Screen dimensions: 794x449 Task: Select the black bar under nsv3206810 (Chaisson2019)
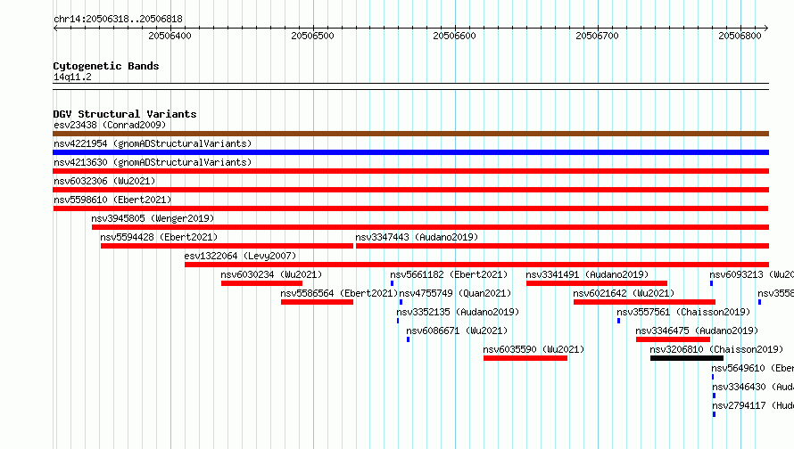coord(687,358)
